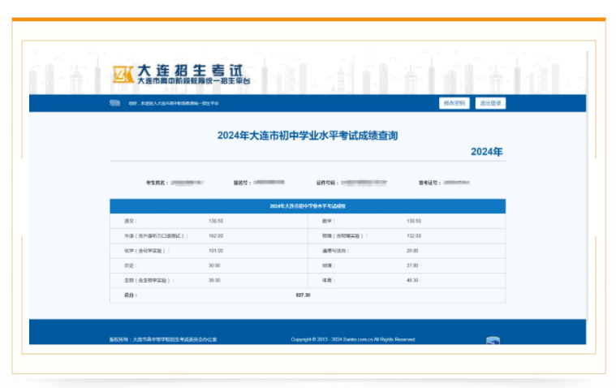Click the 退出登录 (log out) button

490,103
